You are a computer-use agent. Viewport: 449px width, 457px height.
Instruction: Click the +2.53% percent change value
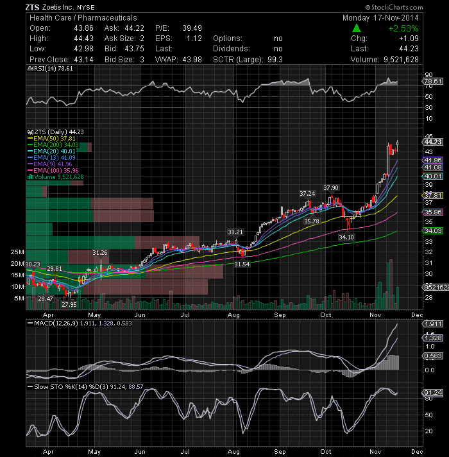point(403,28)
